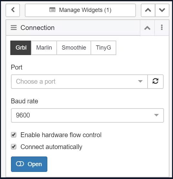Open the Connection widget three-dot menu
The width and height of the screenshot is (173, 179).
pyautogui.click(x=162, y=27)
